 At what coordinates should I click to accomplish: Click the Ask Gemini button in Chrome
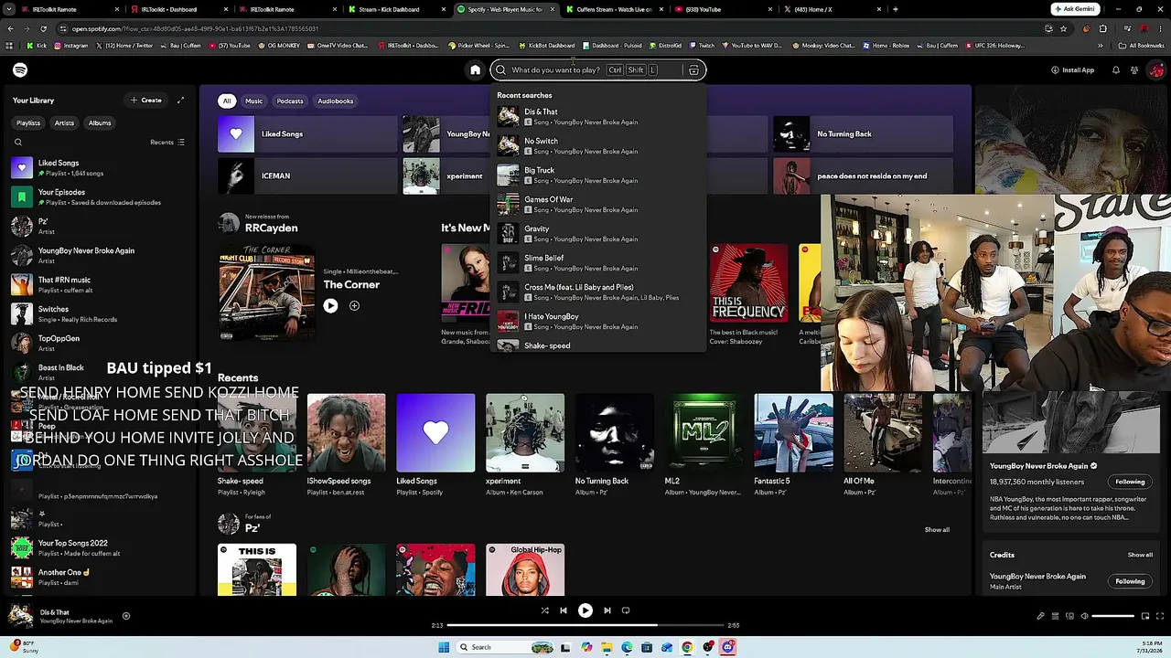[1075, 9]
